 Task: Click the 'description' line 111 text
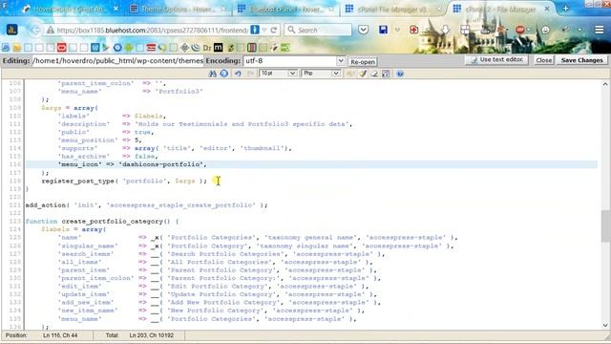click(205, 124)
